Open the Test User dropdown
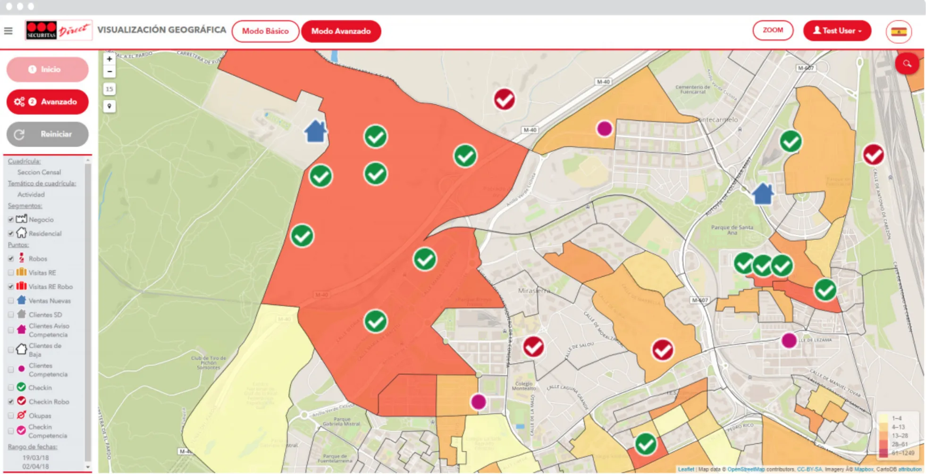 [x=837, y=31]
